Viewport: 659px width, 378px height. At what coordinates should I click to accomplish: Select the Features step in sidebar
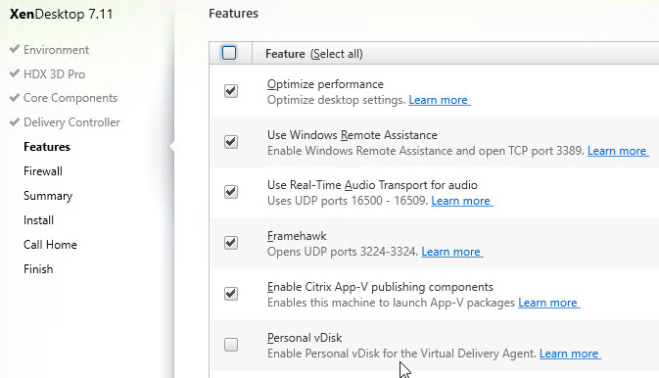[x=47, y=147]
